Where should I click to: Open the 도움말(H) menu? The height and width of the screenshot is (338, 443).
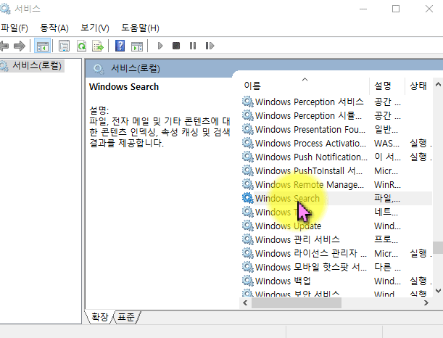click(140, 28)
